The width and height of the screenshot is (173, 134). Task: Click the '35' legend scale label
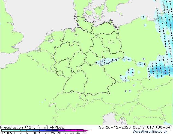65,133
